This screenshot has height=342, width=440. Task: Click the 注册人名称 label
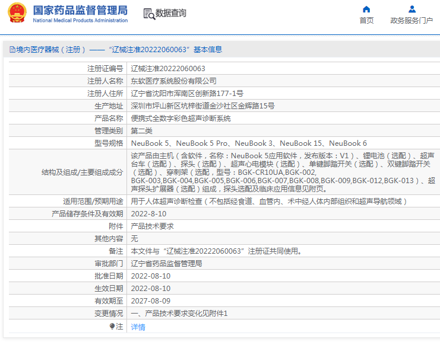pos(105,81)
